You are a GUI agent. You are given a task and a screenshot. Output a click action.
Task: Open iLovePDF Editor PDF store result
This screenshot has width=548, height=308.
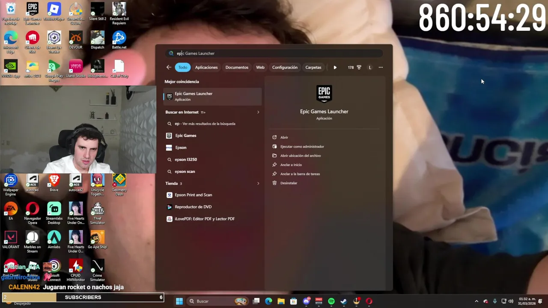[213, 219]
